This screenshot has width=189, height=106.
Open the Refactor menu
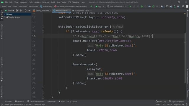point(45,2)
